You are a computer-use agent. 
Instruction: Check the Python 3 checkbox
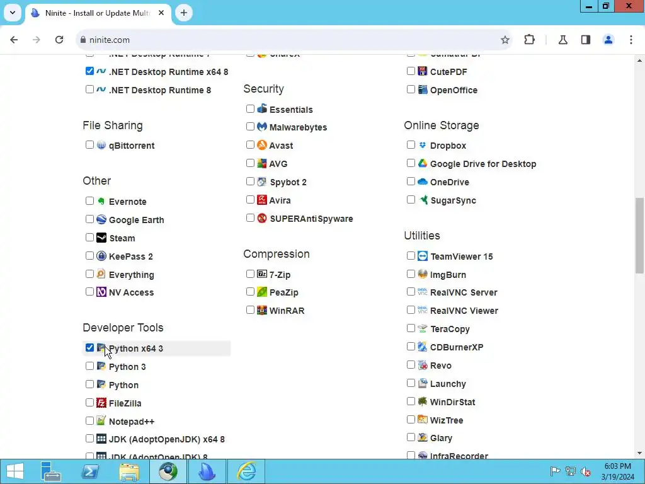point(89,366)
